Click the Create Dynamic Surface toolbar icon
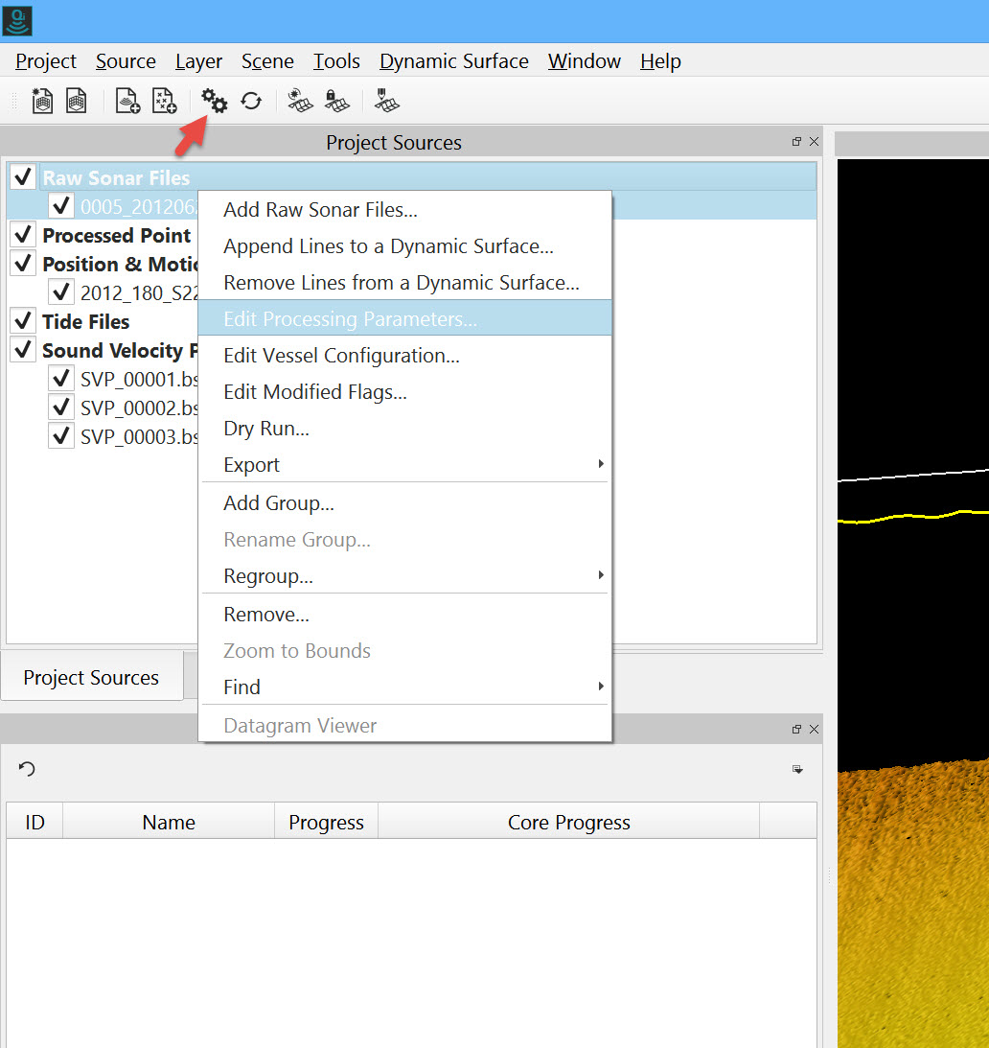Viewport: 989px width, 1048px height. point(300,101)
